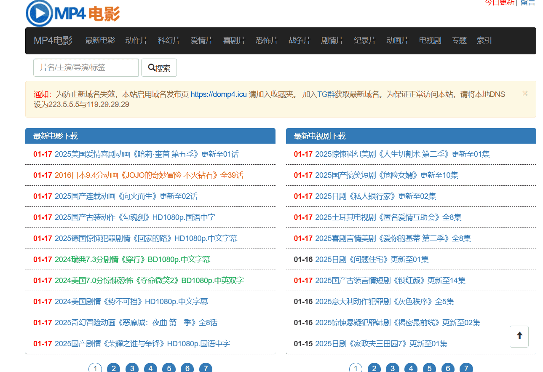Open the MP4电影 navbar brand link
This screenshot has height=372, width=543.
pos(53,41)
